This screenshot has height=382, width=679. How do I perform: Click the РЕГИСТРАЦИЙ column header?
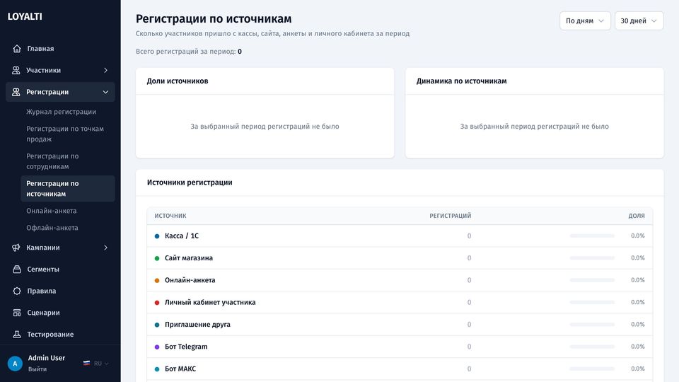pyautogui.click(x=450, y=216)
